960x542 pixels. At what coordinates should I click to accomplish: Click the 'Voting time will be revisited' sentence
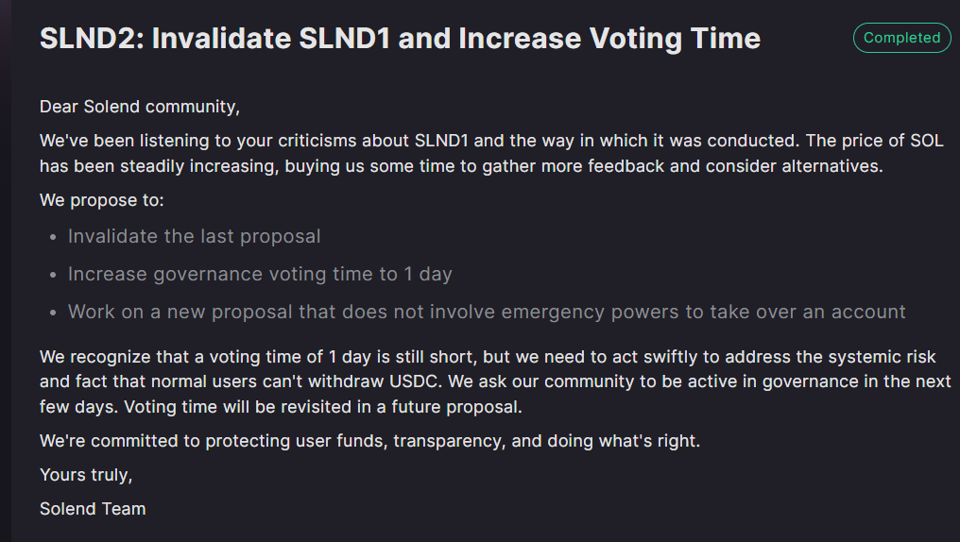tap(322, 408)
